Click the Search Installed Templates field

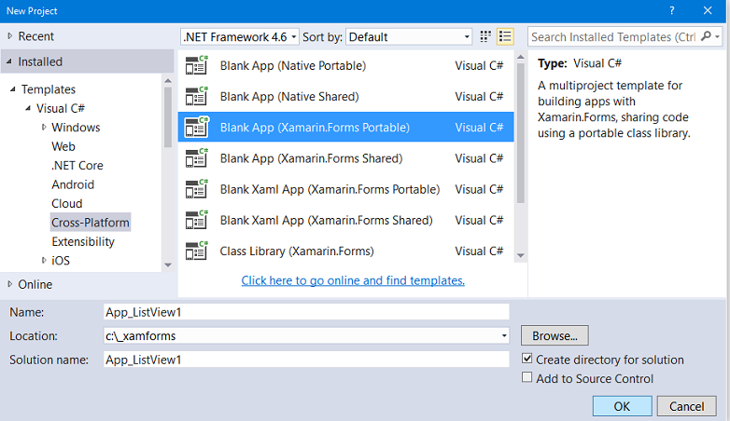[613, 36]
